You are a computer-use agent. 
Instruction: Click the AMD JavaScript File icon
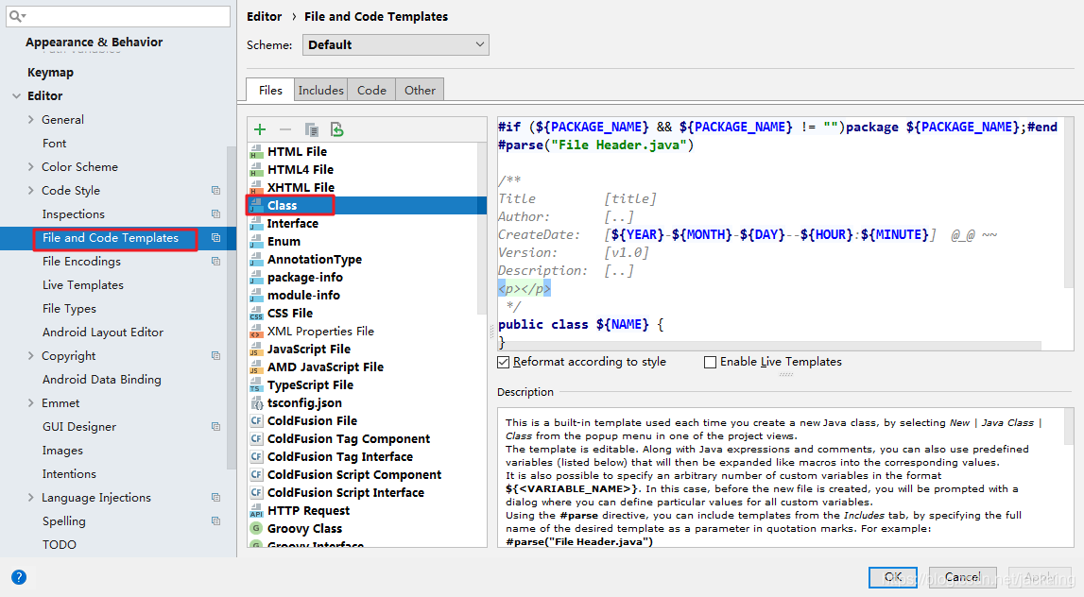[x=256, y=367]
